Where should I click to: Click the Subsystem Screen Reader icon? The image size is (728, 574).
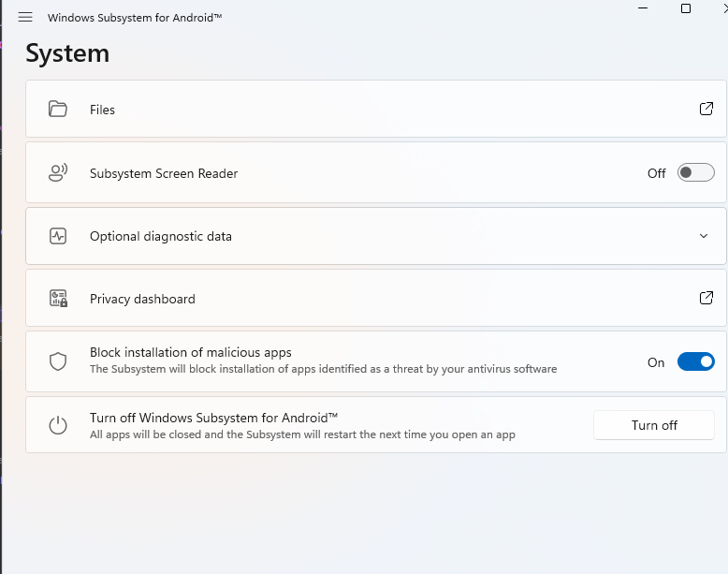click(58, 172)
